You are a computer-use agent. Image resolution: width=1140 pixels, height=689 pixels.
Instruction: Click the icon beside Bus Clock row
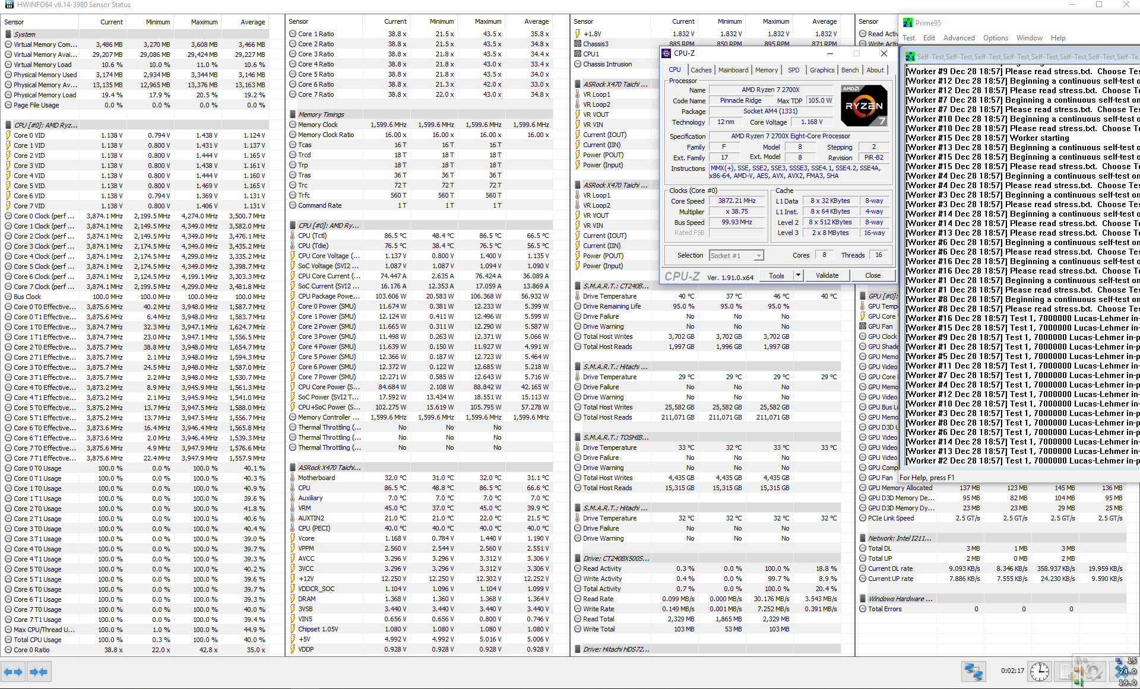[x=8, y=297]
